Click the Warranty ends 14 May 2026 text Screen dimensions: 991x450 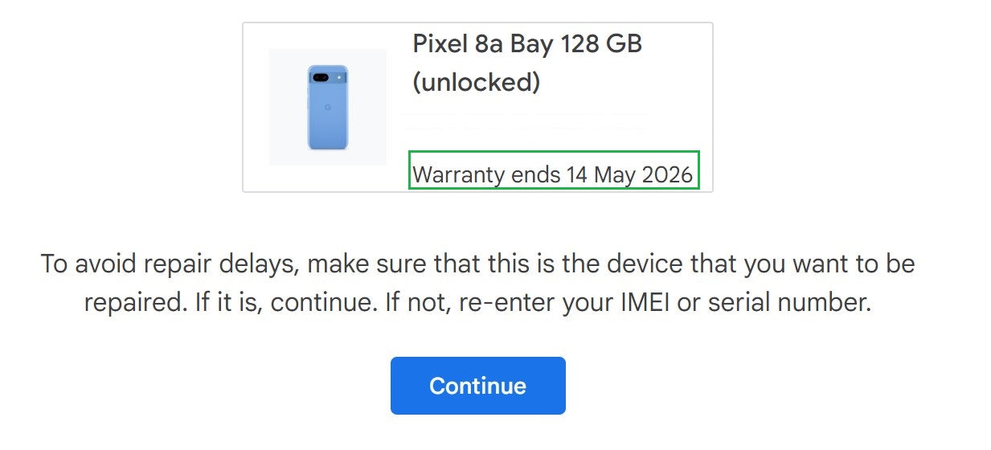[553, 174]
